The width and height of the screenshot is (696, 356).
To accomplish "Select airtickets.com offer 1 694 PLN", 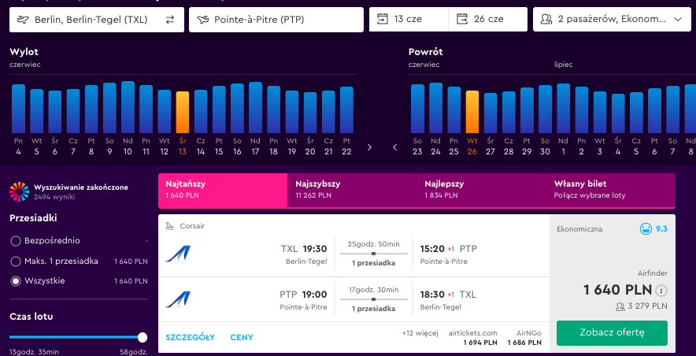I will (472, 338).
